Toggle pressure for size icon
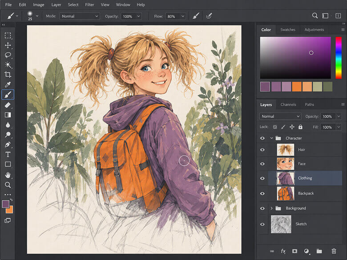 click(x=209, y=16)
